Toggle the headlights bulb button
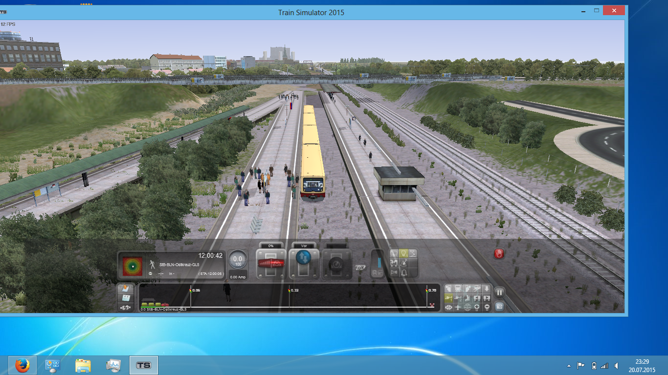This screenshot has width=668, height=375. point(404,253)
